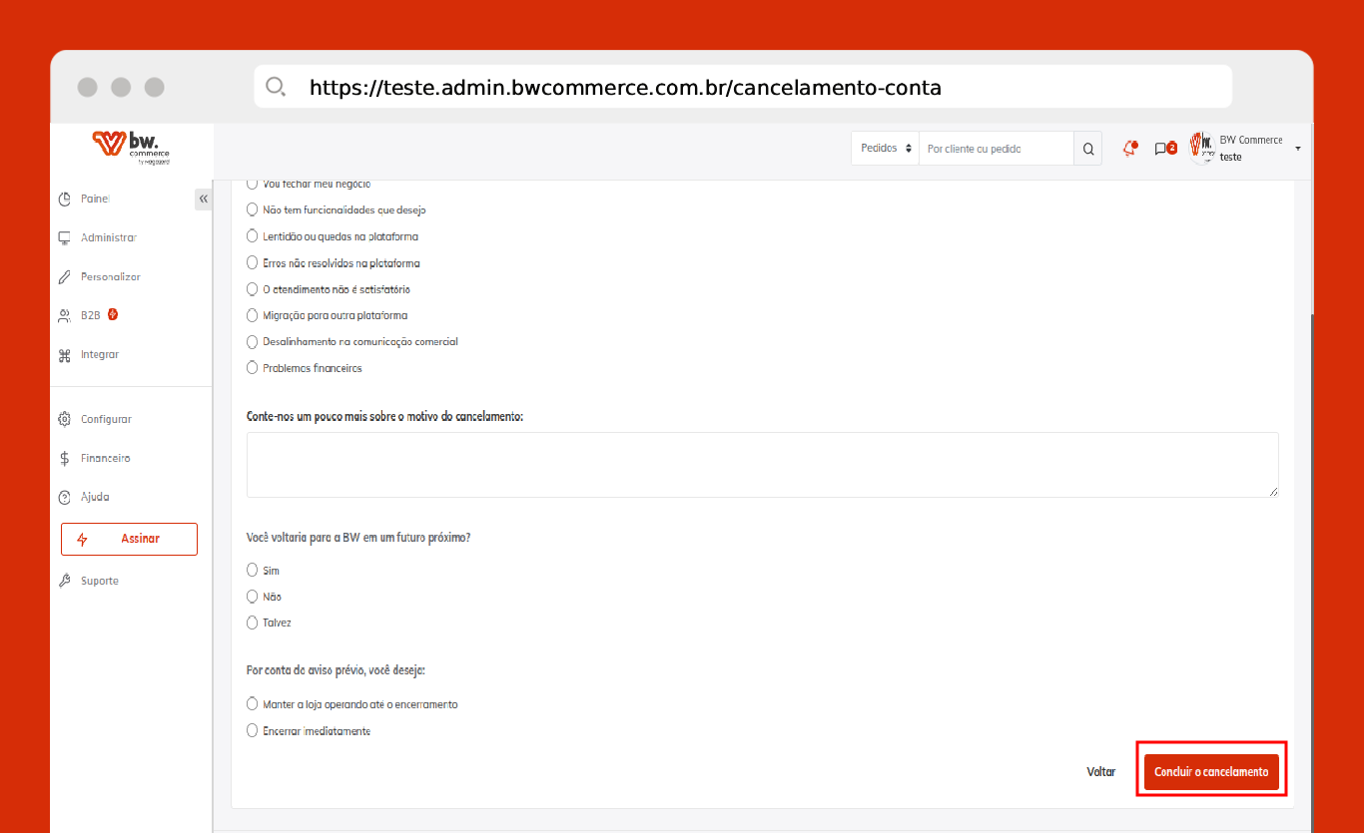Click the BW Commerce logo
This screenshot has height=833, width=1364.
pyautogui.click(x=131, y=147)
